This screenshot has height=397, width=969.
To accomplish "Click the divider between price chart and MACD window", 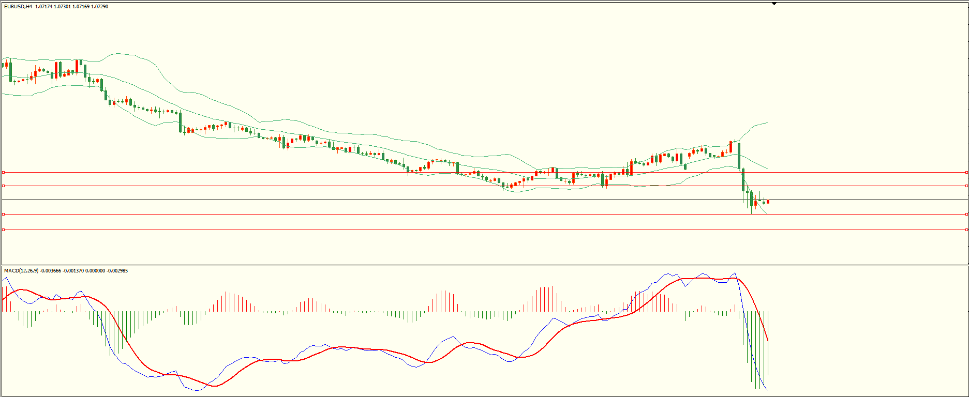I will tap(484, 266).
